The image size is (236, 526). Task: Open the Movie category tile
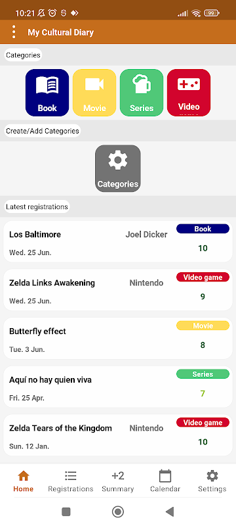pyautogui.click(x=94, y=93)
